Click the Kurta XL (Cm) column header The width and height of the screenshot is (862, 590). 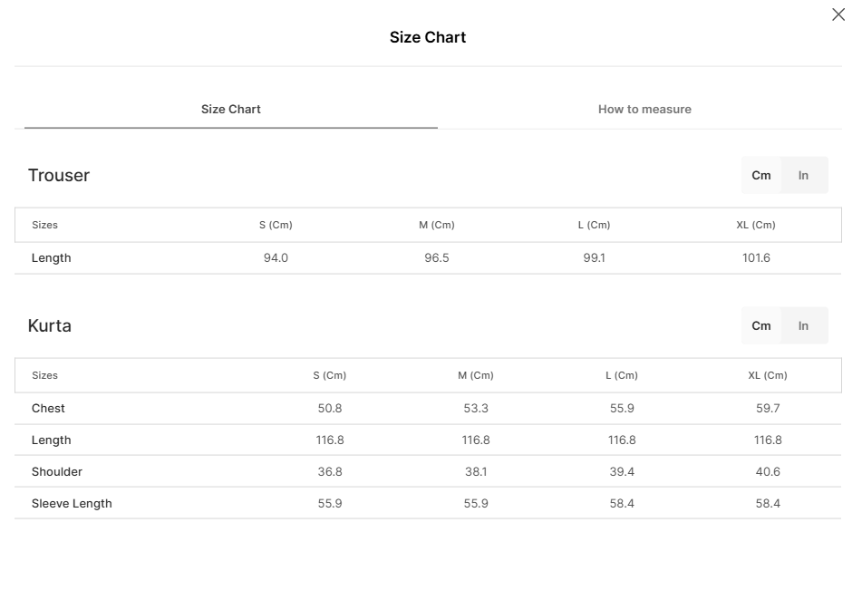tap(768, 375)
